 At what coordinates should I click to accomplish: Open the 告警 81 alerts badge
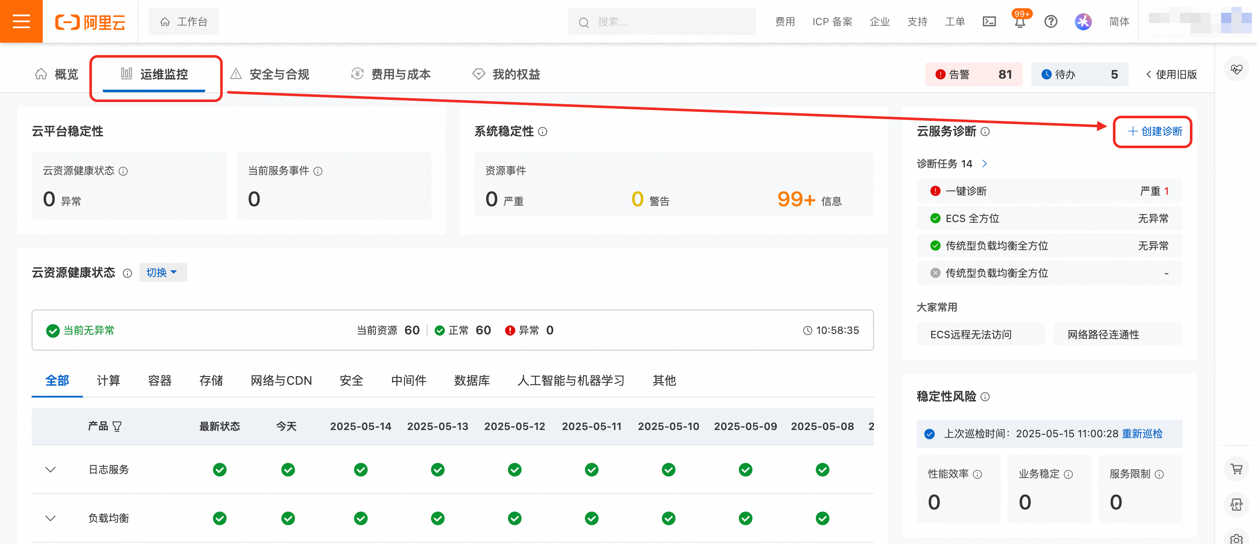click(x=973, y=74)
